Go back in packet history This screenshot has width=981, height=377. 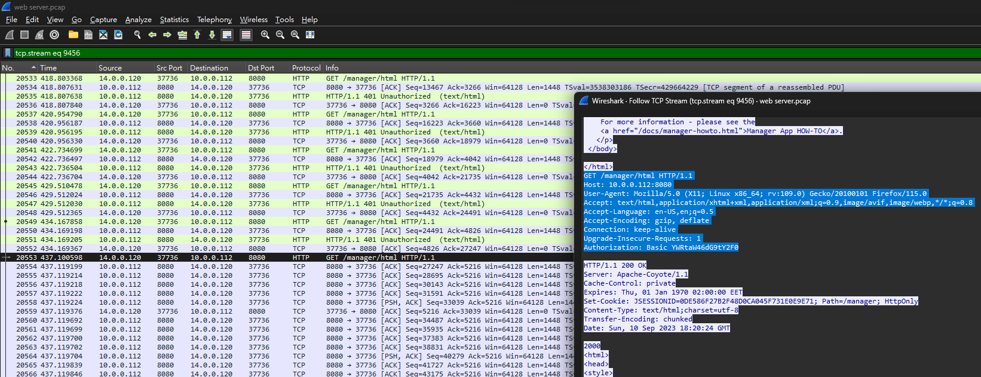[152, 35]
